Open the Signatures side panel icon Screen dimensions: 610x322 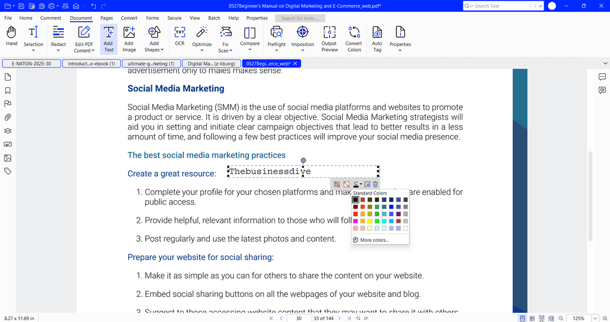click(x=8, y=144)
